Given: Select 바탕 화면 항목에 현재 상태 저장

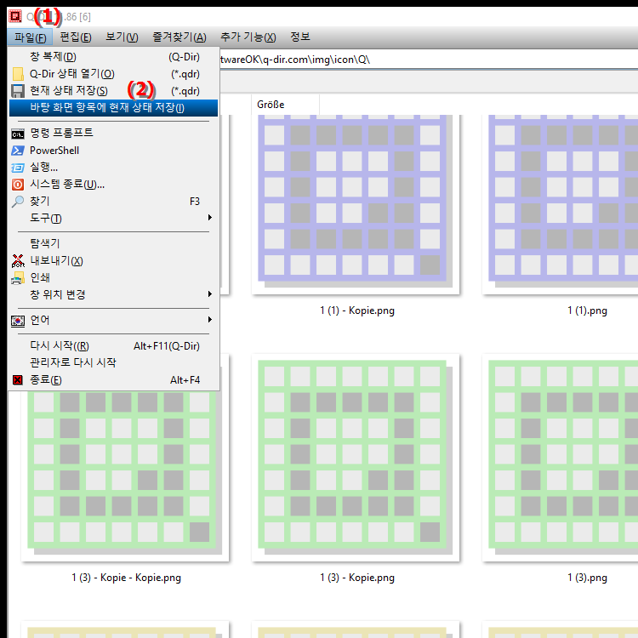Looking at the screenshot, I should point(113,108).
